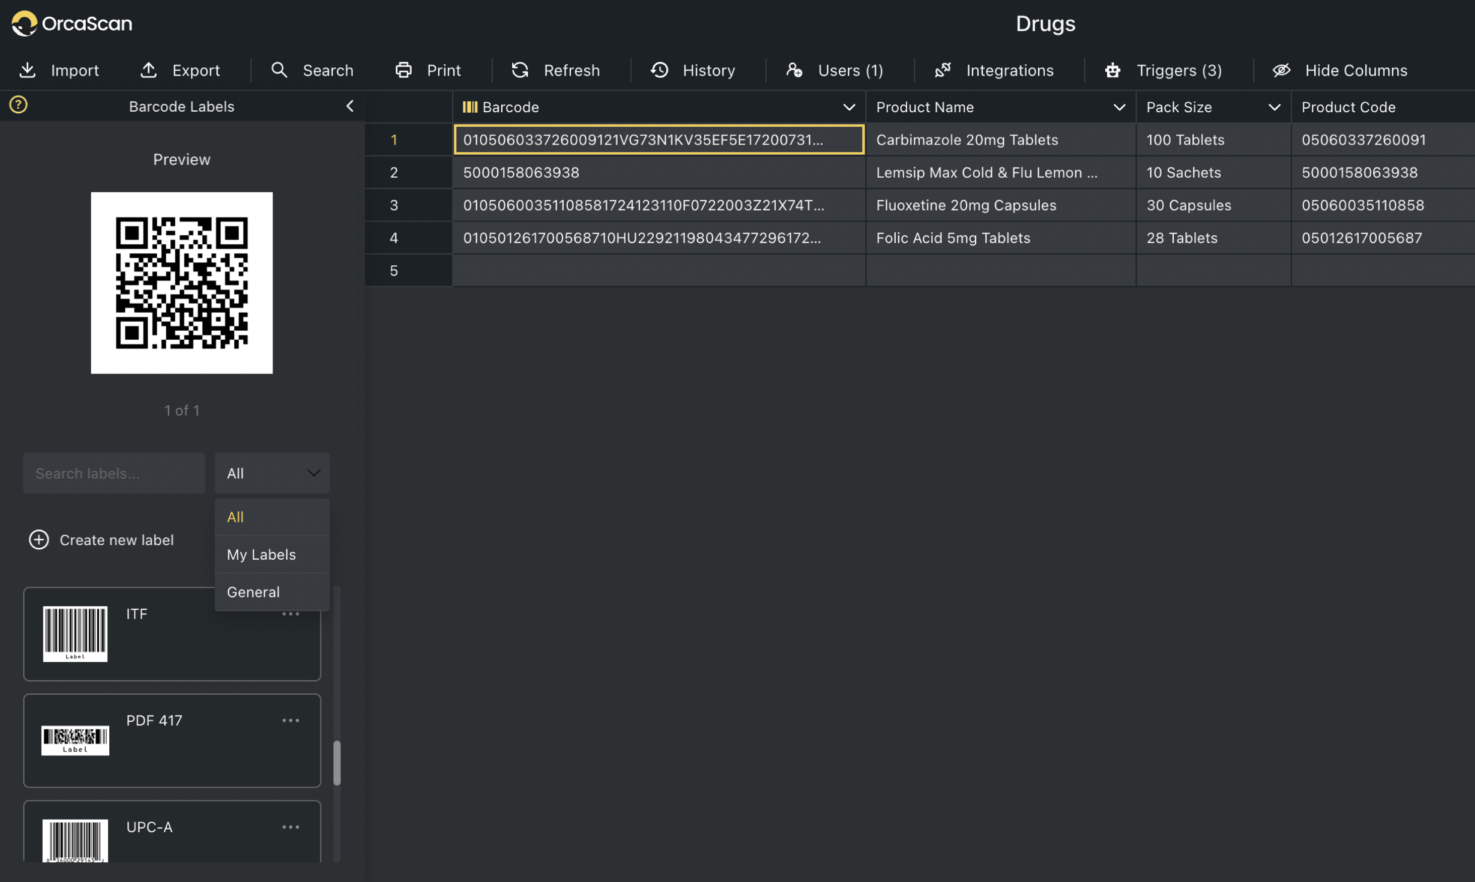
Task: Choose My Labels in the filter list
Action: (x=273, y=554)
